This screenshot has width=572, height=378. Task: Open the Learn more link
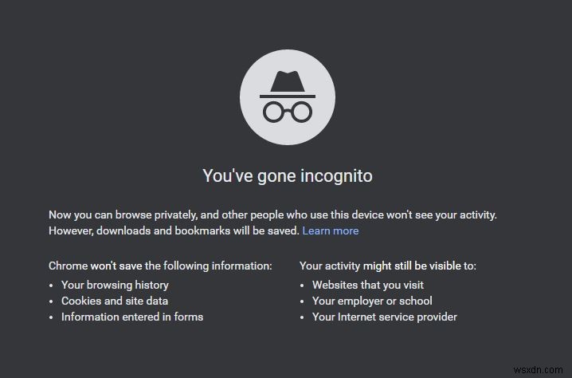point(331,230)
